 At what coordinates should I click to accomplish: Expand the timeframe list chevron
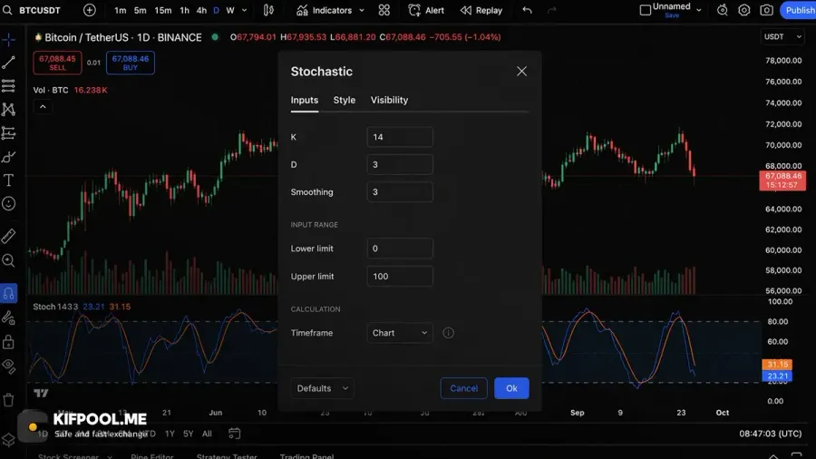click(245, 10)
